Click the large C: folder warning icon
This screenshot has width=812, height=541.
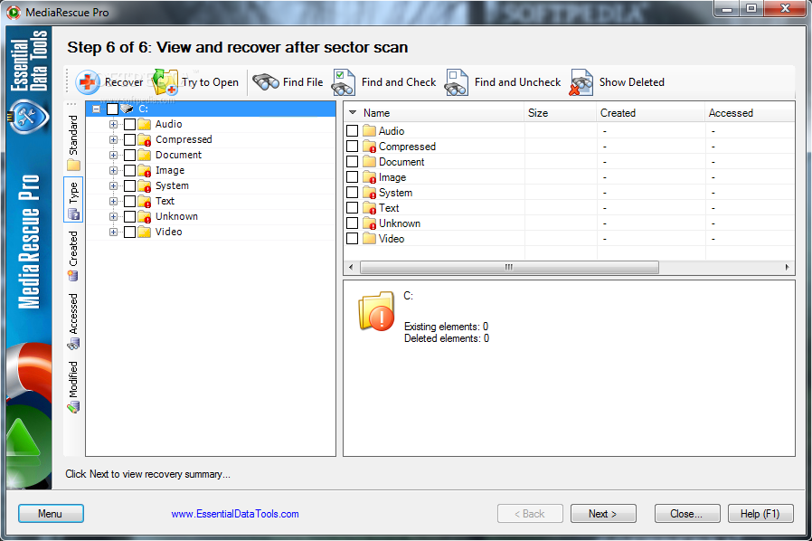click(376, 311)
